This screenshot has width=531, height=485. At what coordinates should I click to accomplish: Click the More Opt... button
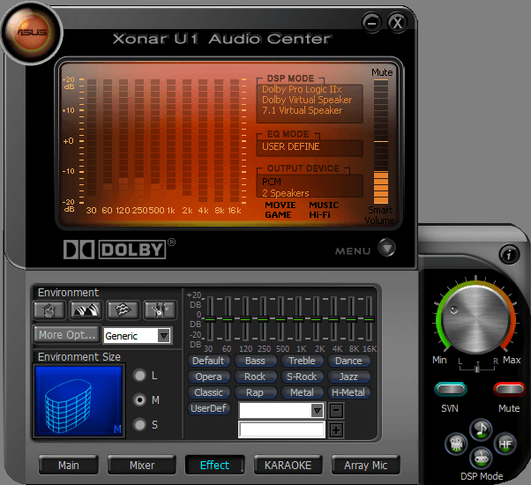click(x=67, y=335)
